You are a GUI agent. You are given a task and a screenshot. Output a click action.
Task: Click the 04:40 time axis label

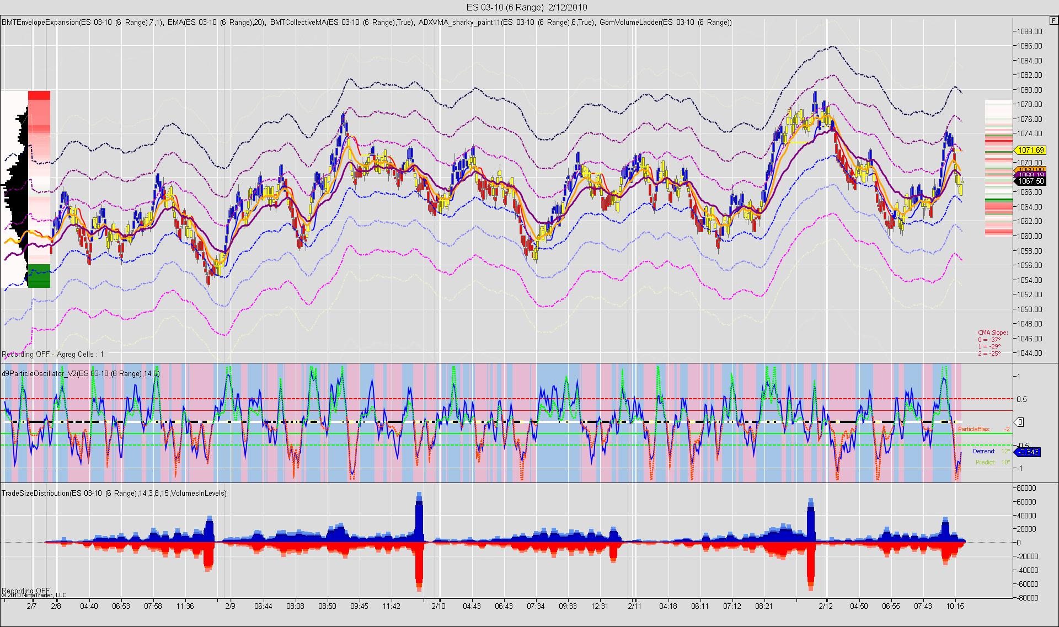(x=89, y=606)
